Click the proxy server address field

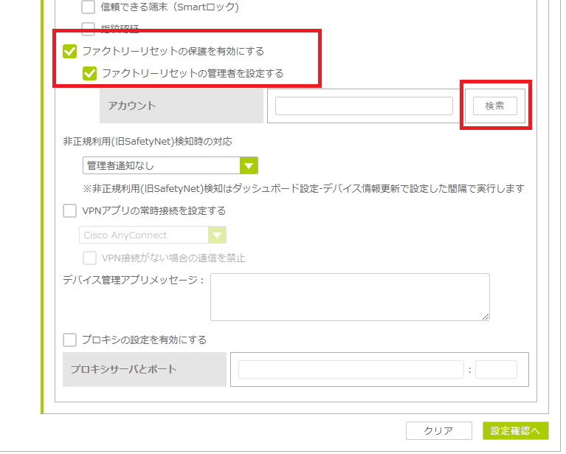pyautogui.click(x=351, y=370)
